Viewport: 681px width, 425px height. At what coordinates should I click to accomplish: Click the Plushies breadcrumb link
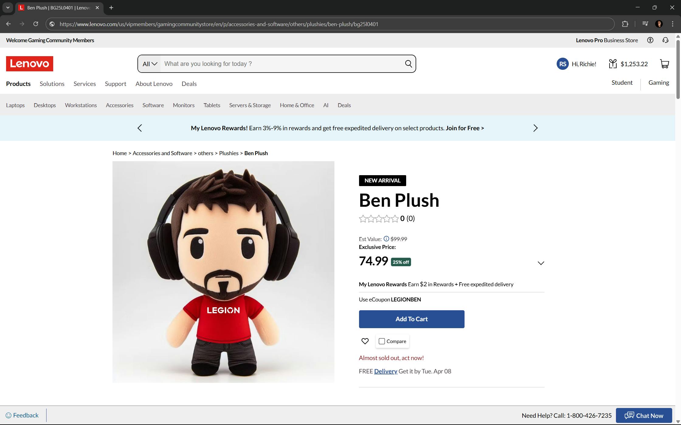[229, 153]
